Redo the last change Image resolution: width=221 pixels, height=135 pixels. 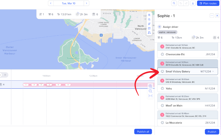[186, 3]
